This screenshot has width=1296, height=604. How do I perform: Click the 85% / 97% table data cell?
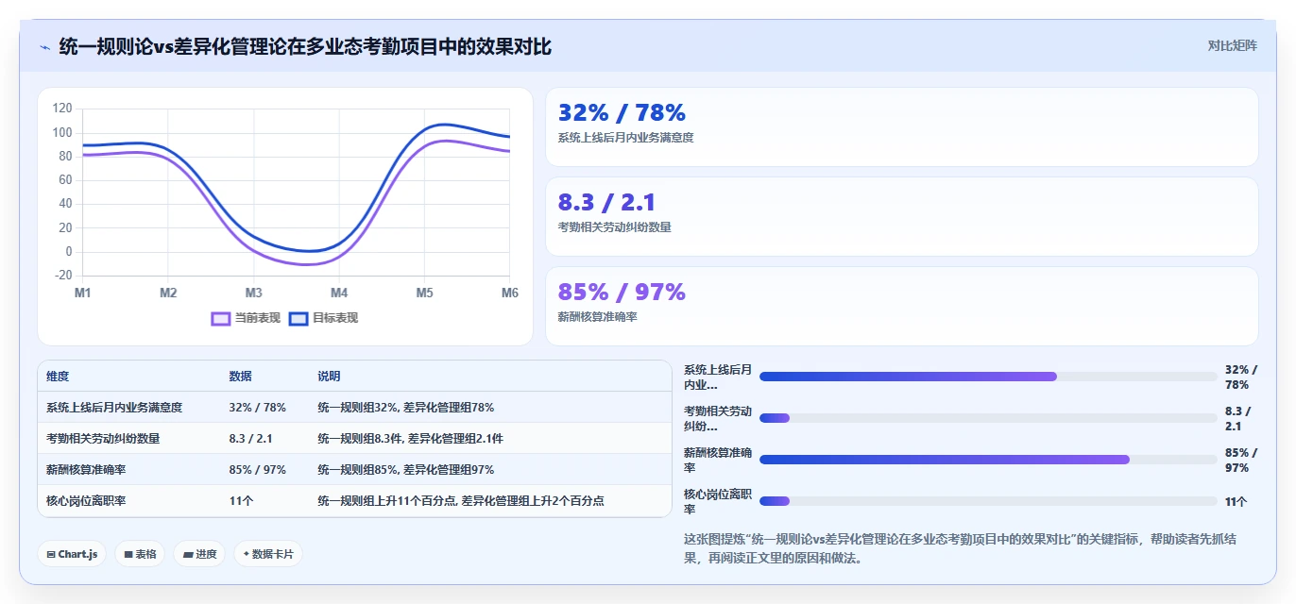pos(258,470)
